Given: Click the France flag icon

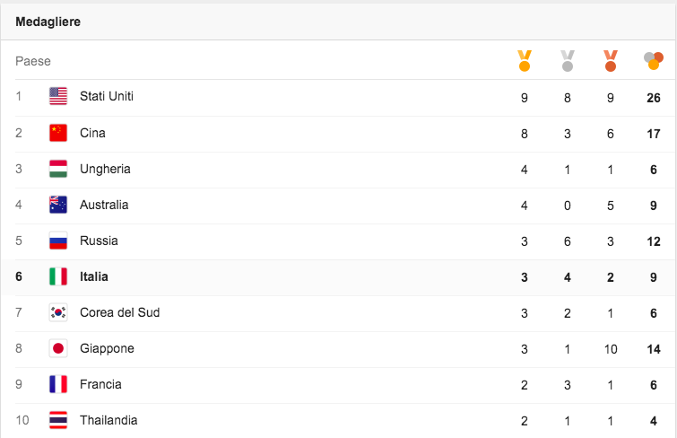Looking at the screenshot, I should point(58,384).
